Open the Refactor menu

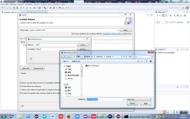click(x=13, y=4)
